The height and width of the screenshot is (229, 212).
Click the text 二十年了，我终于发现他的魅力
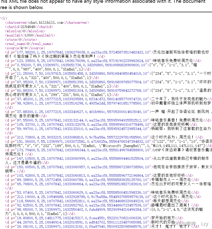click(179, 99)
